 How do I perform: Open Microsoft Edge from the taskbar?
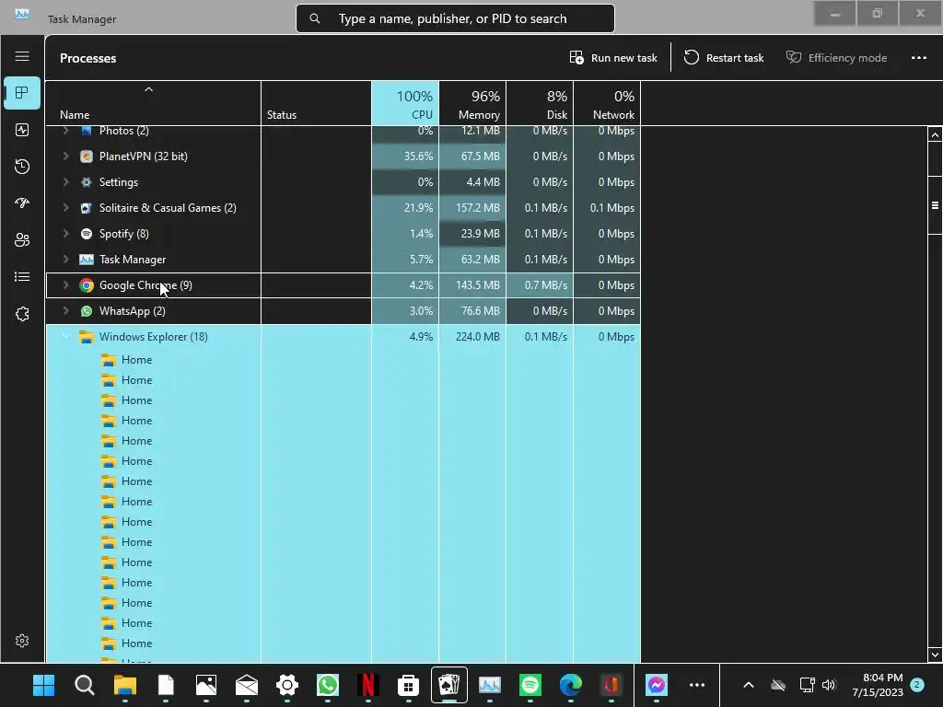pos(571,685)
